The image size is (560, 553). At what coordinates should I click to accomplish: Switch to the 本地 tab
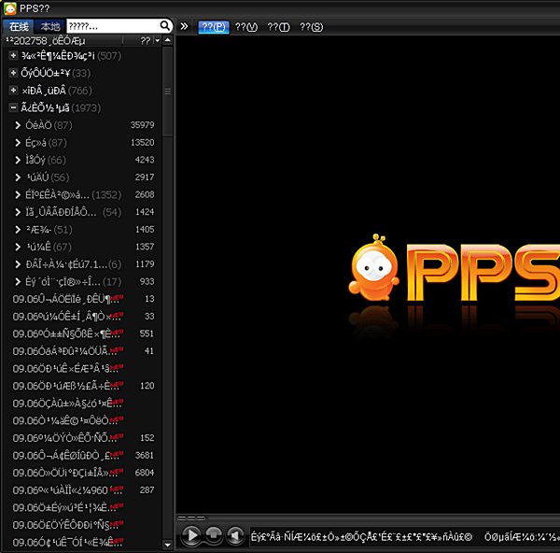pyautogui.click(x=49, y=26)
